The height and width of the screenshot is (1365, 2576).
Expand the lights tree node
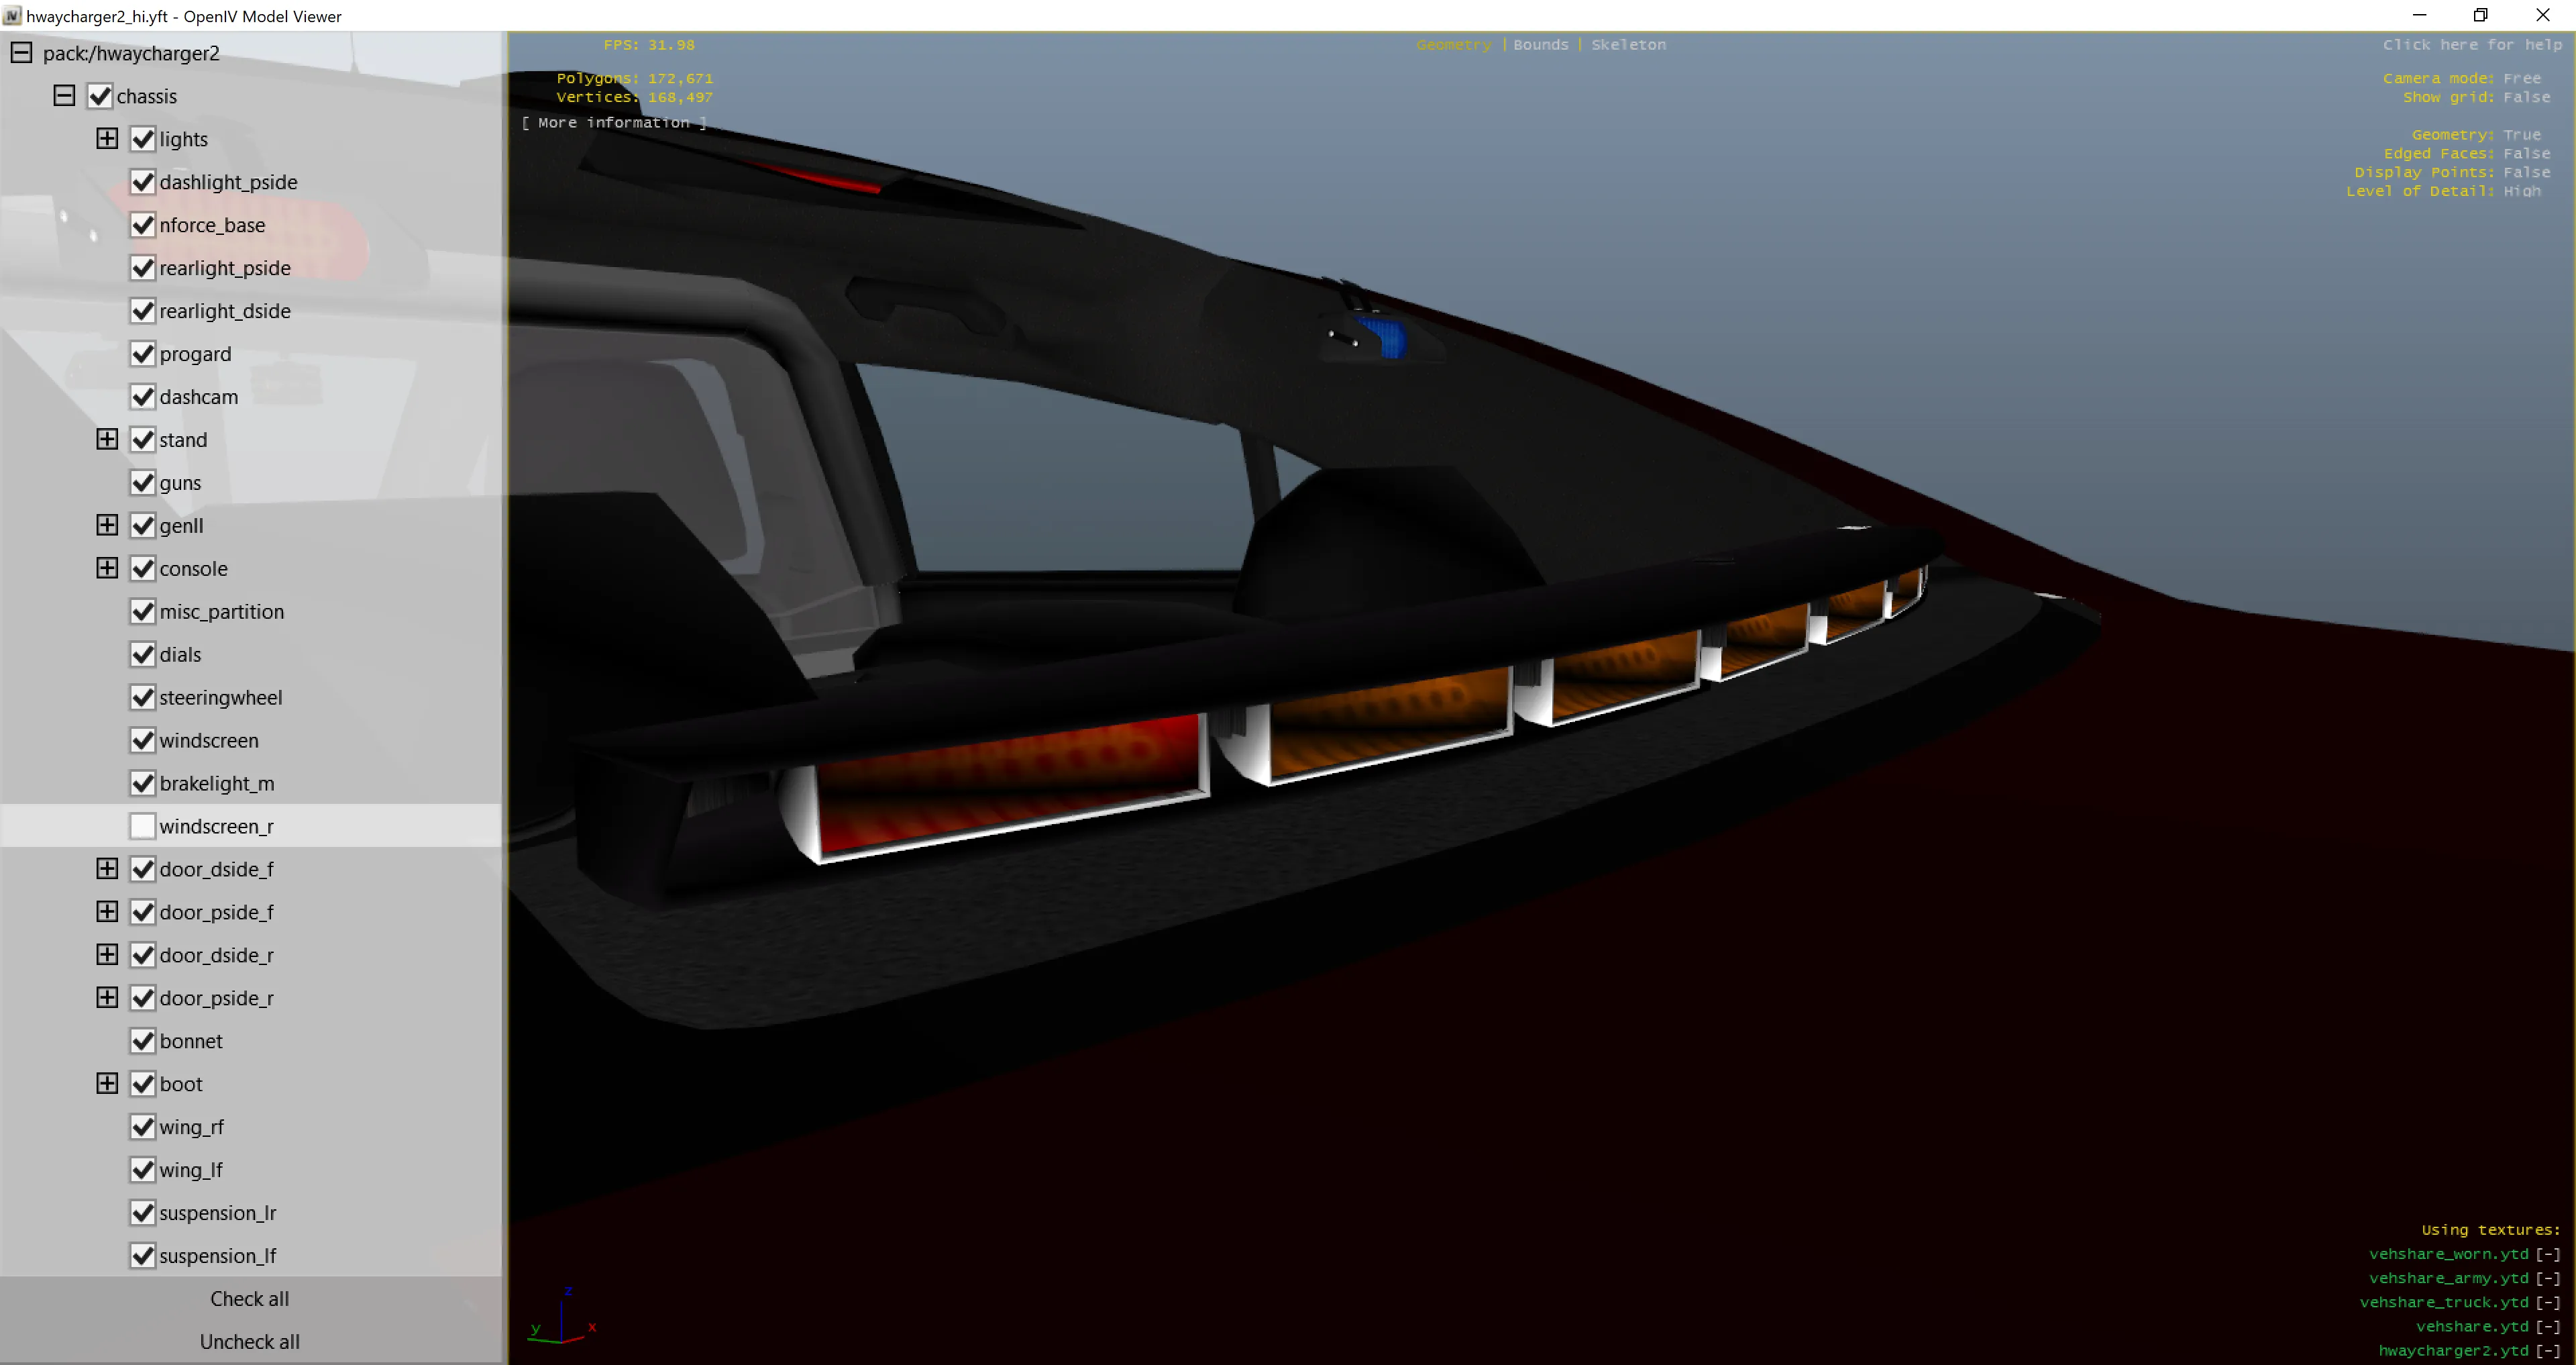(x=107, y=139)
